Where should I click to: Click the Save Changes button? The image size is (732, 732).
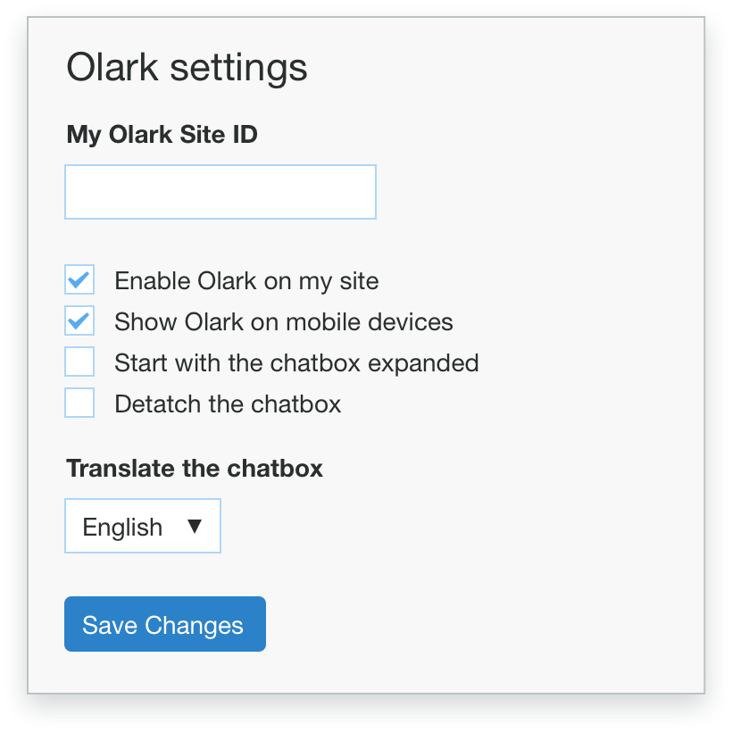[164, 624]
